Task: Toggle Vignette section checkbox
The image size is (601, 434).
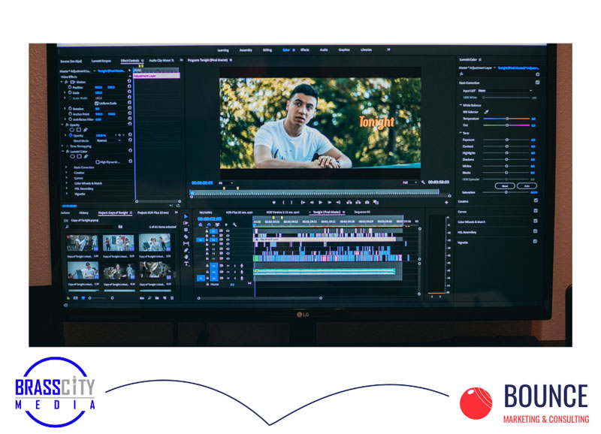Action: coord(535,241)
